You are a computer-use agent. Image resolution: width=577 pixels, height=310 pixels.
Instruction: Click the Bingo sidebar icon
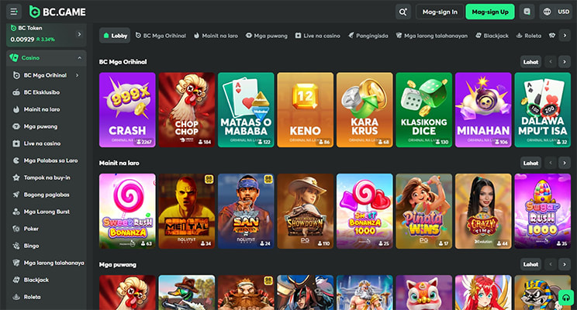[x=16, y=246]
